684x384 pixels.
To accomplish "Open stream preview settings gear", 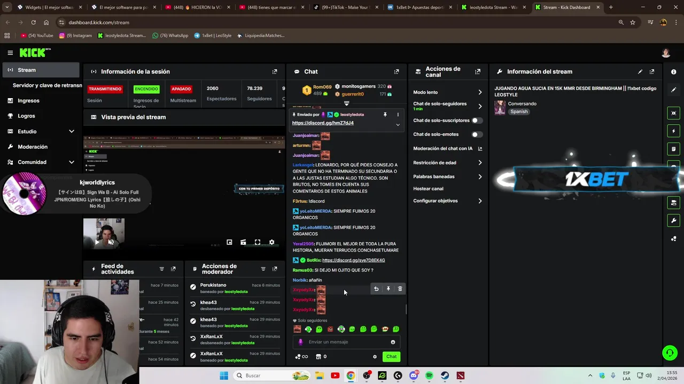I will coord(271,242).
